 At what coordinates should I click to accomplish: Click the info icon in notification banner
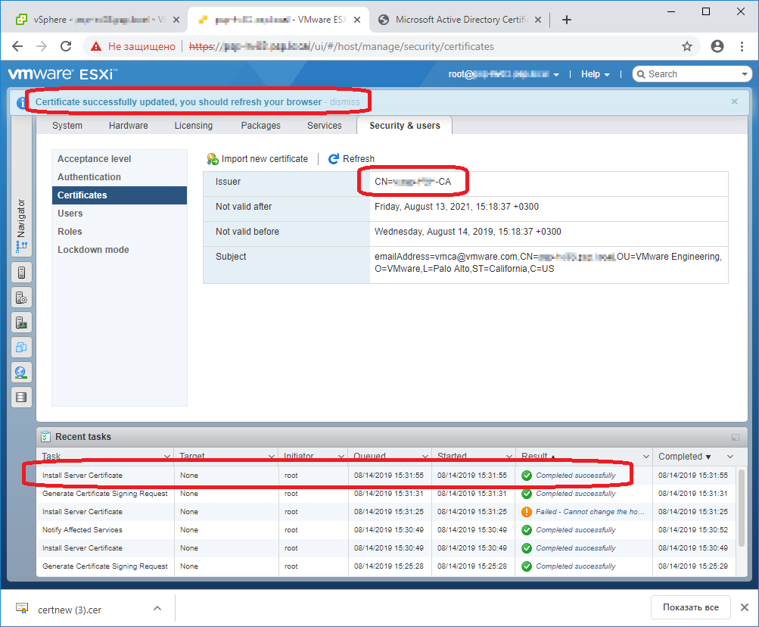tap(21, 103)
